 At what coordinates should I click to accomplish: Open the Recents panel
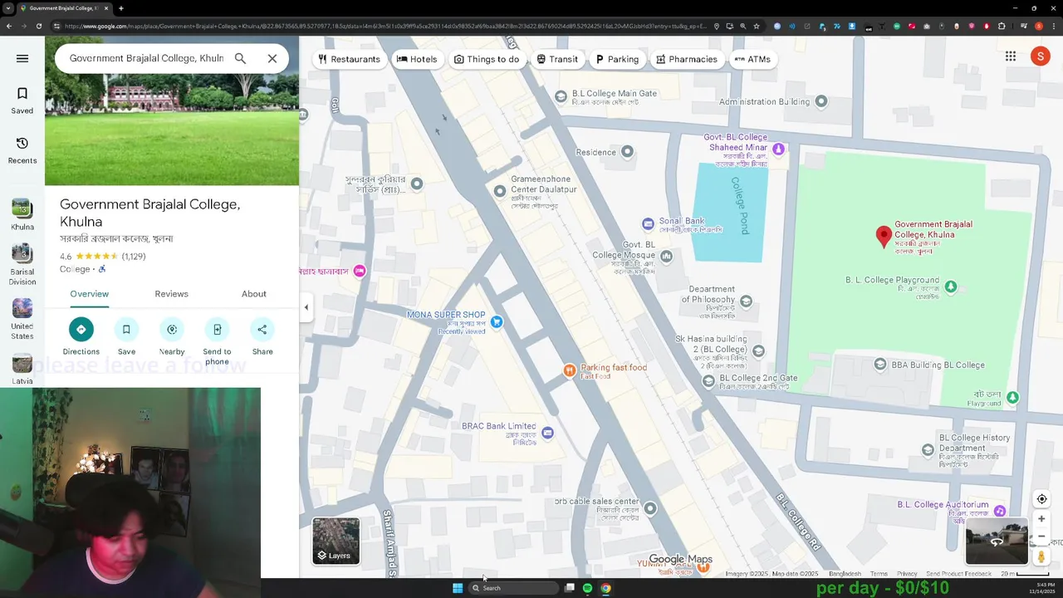pyautogui.click(x=22, y=150)
